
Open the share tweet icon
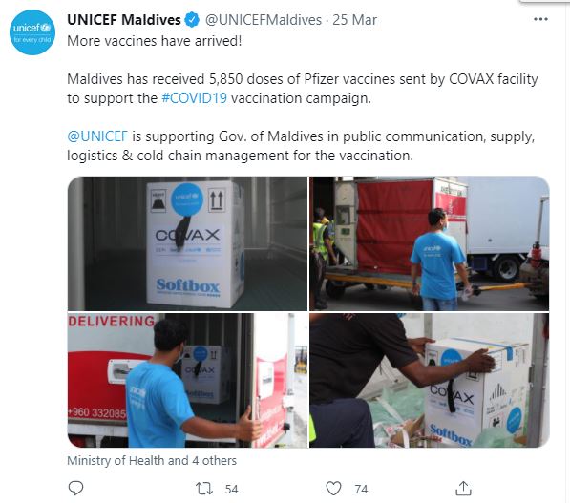coord(463,488)
